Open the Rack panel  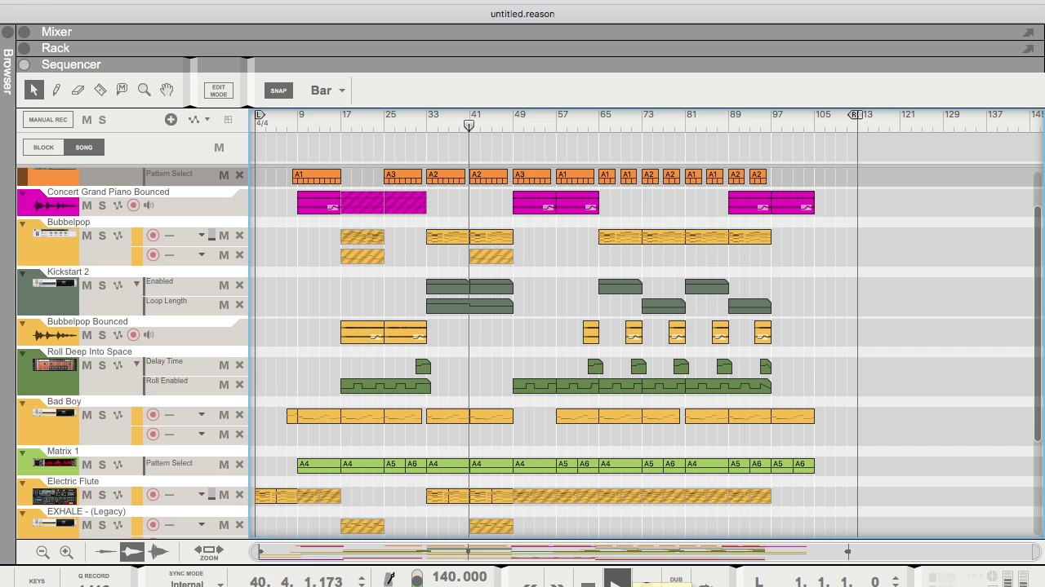(56, 48)
